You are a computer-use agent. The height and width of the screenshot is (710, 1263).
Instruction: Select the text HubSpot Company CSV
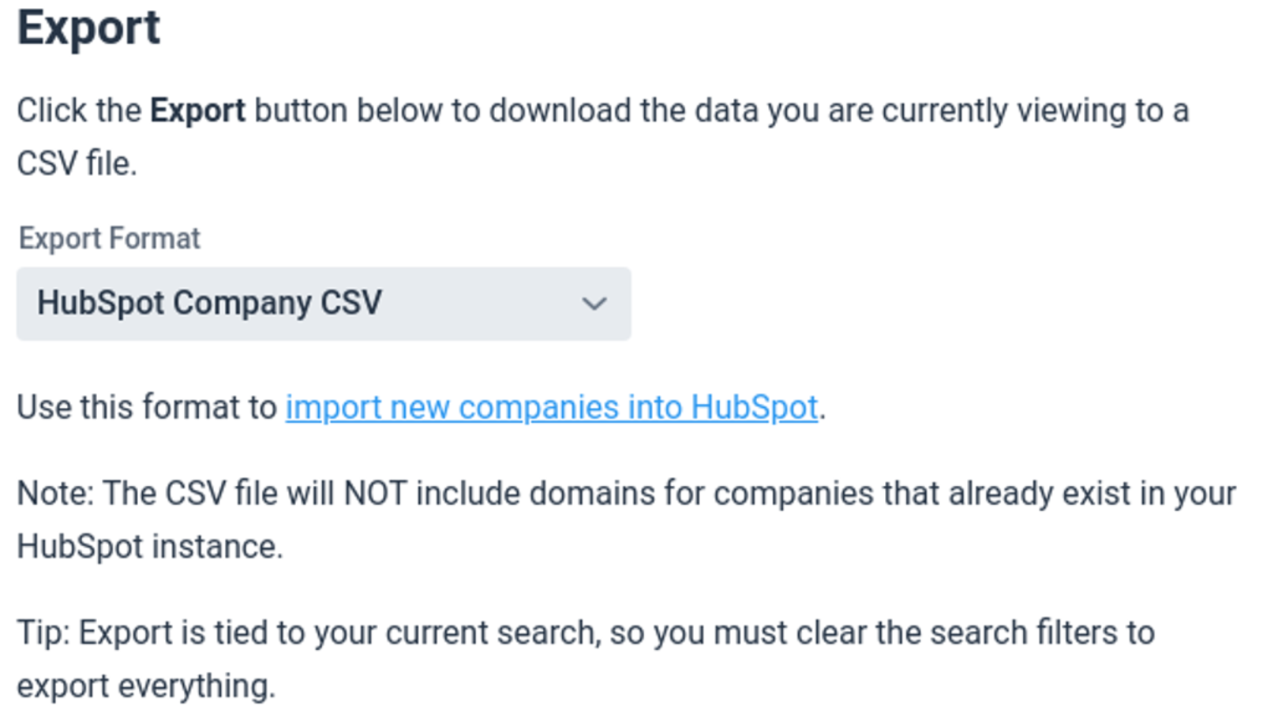click(x=210, y=302)
